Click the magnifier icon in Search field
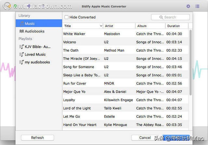The image size is (208, 145). coord(161,17)
